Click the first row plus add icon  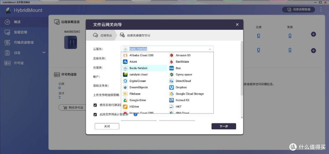pyautogui.click(x=313, y=34)
